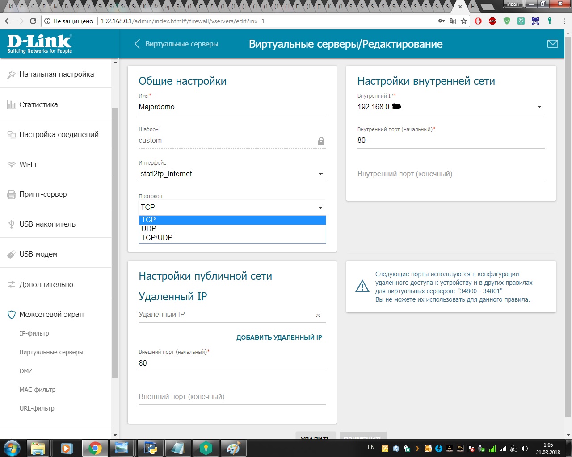The height and width of the screenshot is (457, 572).
Task: Open DMZ submenu item
Action: coord(26,371)
